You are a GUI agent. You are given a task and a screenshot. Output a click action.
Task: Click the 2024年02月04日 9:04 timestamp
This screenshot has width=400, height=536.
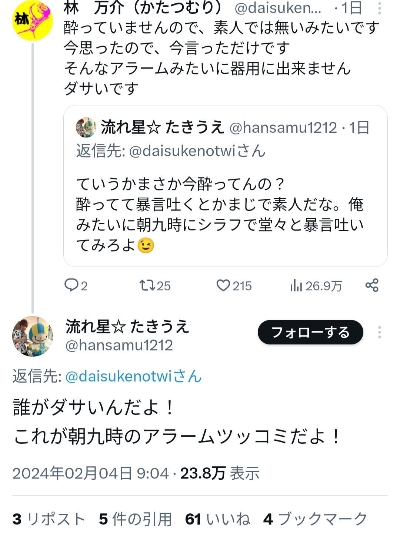[x=91, y=473]
